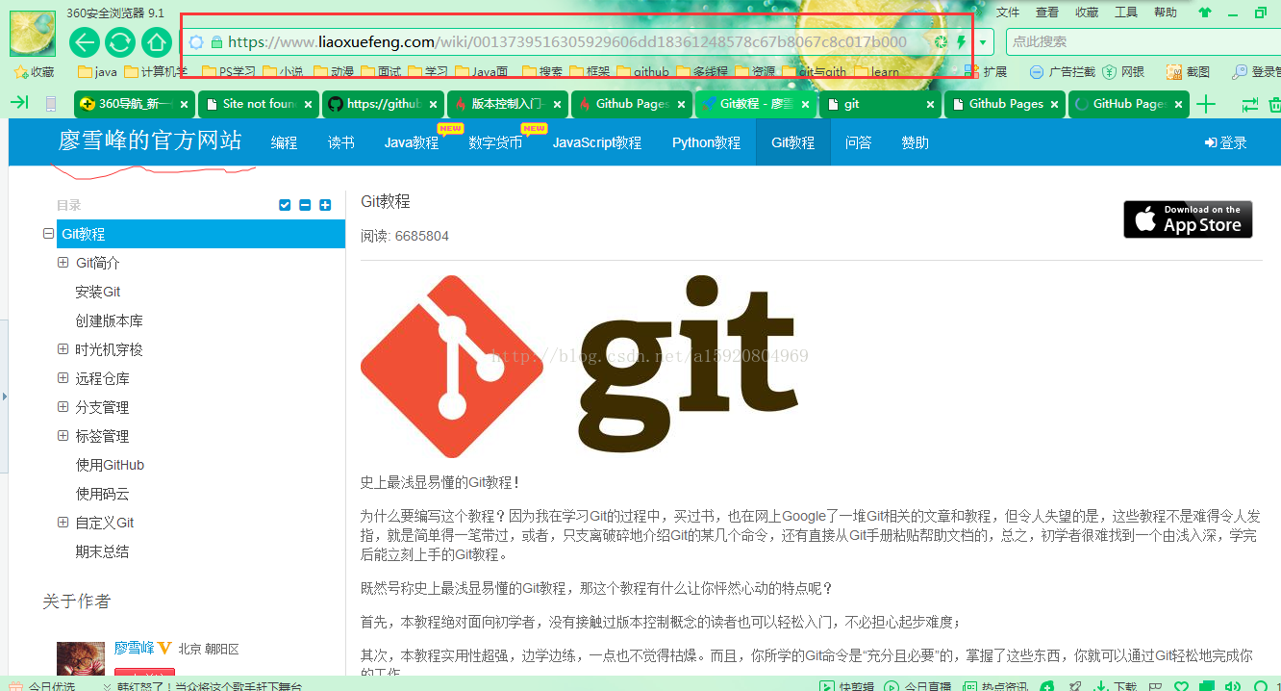Close the git tab
This screenshot has width=1281, height=691.
coord(930,104)
